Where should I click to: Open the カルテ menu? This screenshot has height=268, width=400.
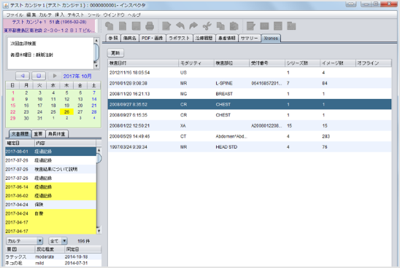click(45, 15)
